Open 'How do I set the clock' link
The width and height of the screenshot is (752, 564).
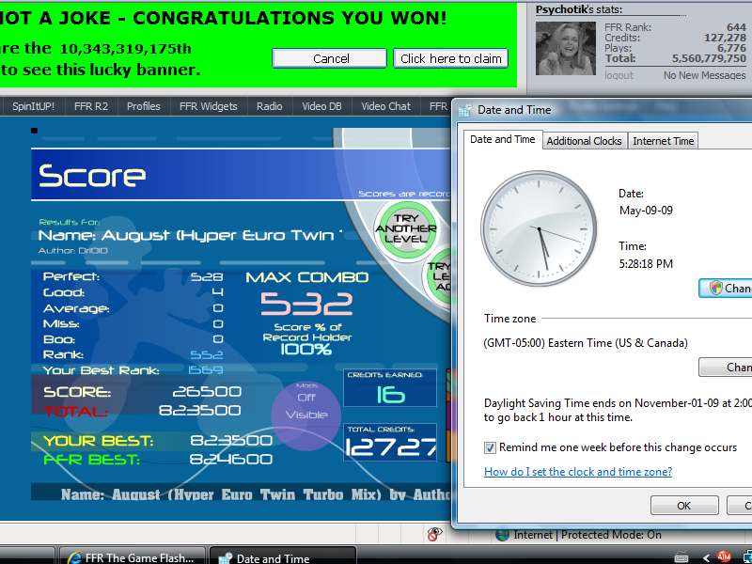point(577,472)
